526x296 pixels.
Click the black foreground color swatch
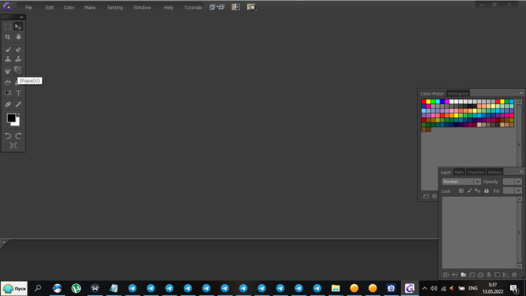click(x=11, y=118)
